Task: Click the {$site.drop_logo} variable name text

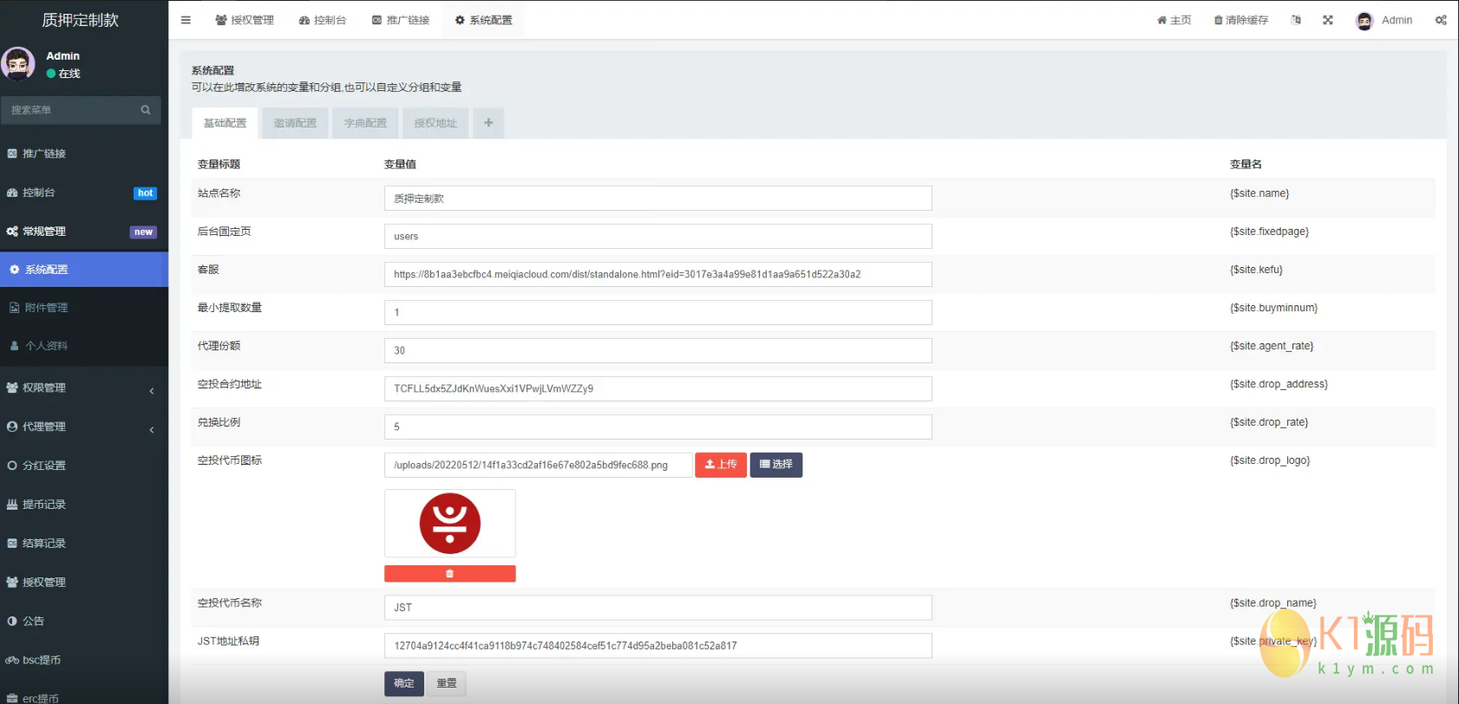Action: point(1270,460)
